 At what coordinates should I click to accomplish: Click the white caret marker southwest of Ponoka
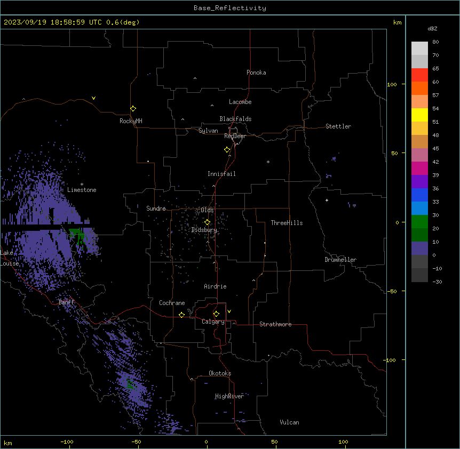pyautogui.click(x=195, y=78)
